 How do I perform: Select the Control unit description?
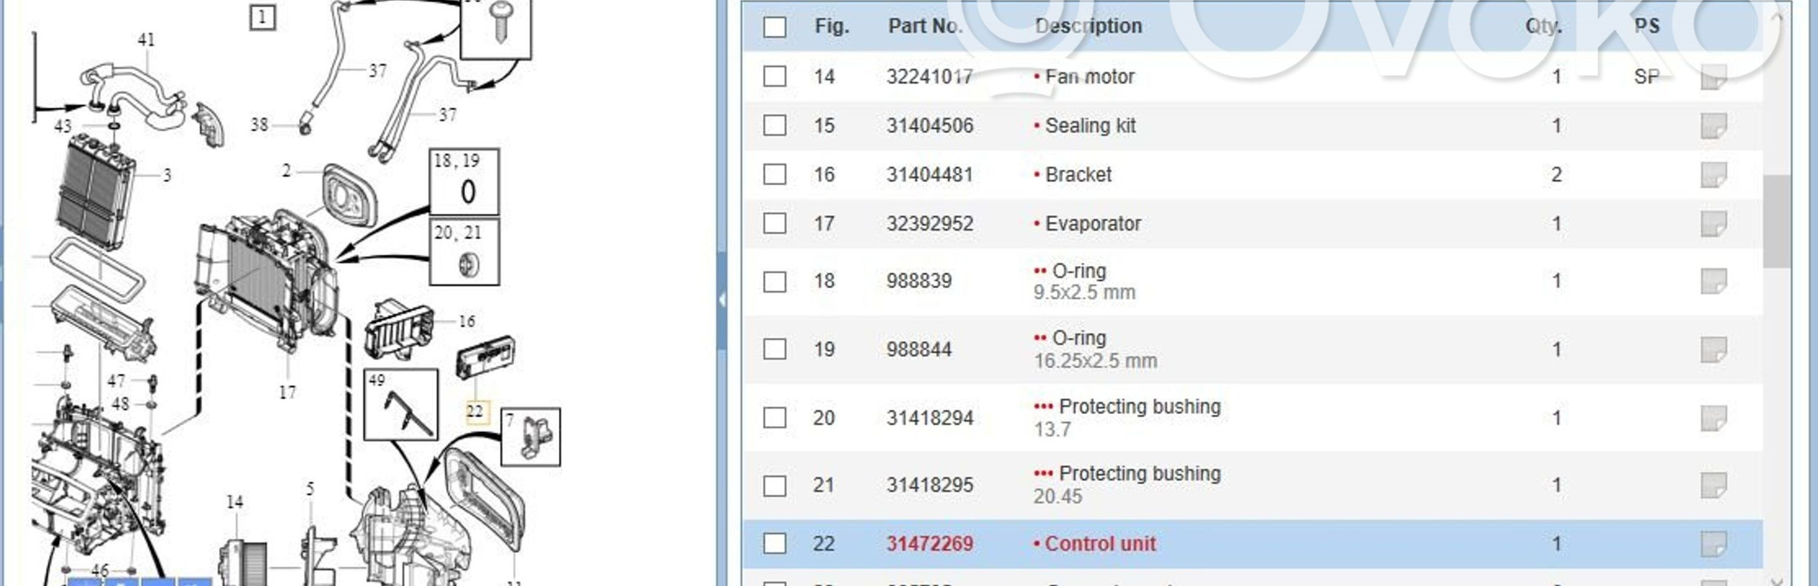click(x=1099, y=544)
